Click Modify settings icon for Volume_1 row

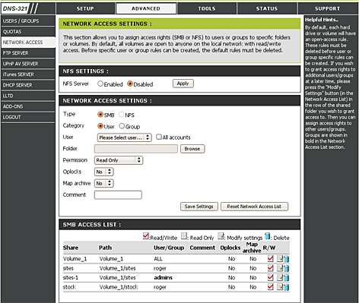pyautogui.click(x=280, y=259)
